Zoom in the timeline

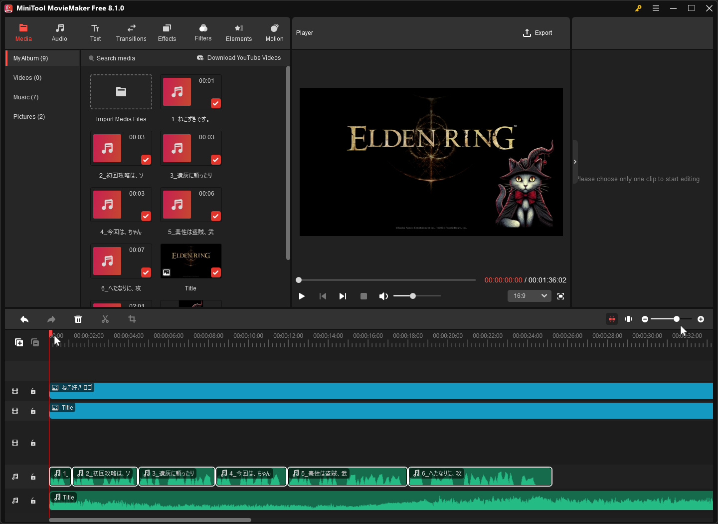coord(701,319)
